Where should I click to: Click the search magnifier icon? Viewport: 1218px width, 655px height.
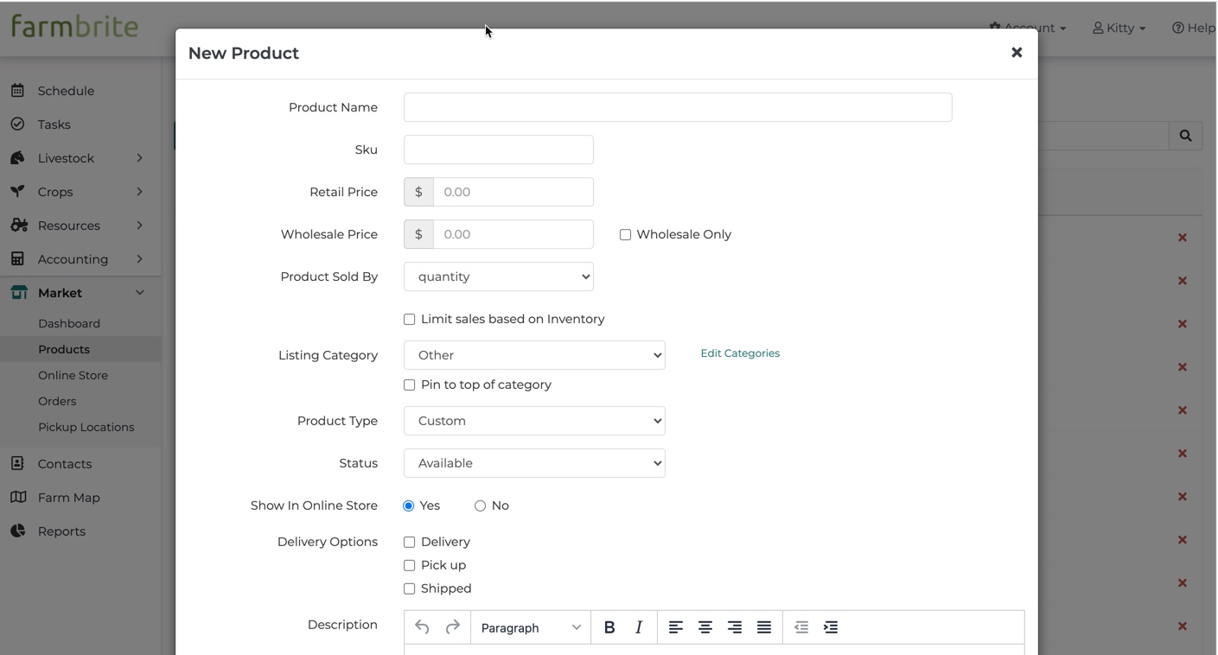[x=1185, y=136]
